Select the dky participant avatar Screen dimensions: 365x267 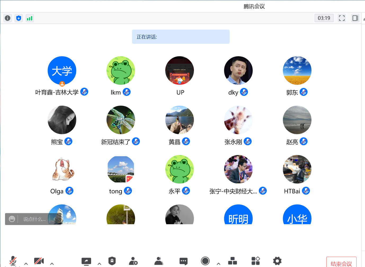click(238, 71)
